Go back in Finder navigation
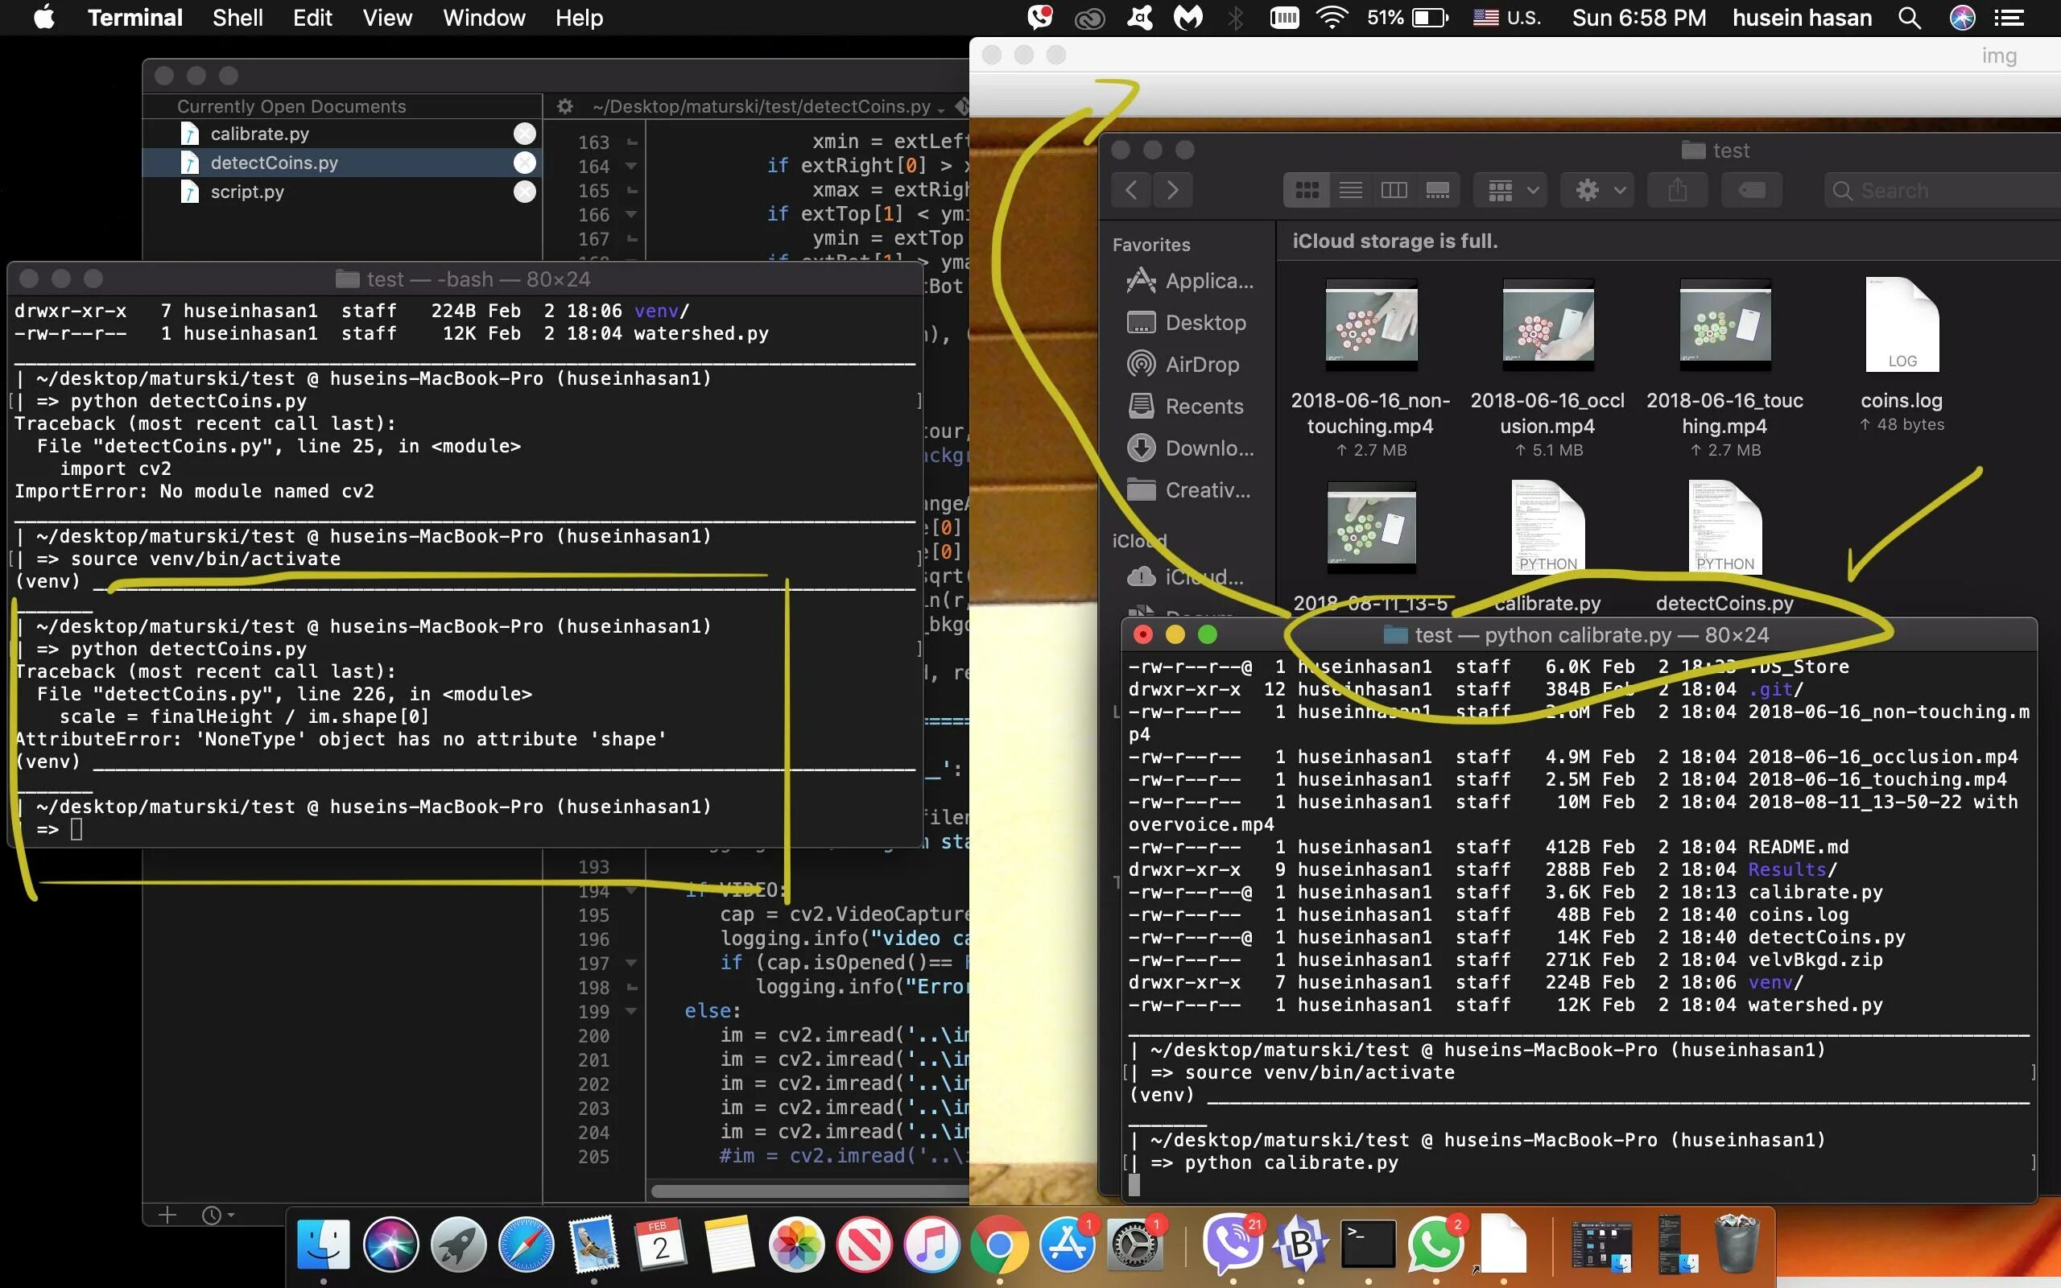2061x1288 pixels. (1131, 190)
